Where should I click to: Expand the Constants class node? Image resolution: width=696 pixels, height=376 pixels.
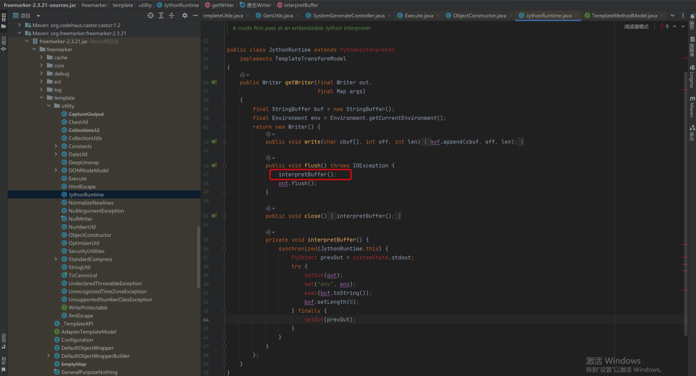pos(56,146)
